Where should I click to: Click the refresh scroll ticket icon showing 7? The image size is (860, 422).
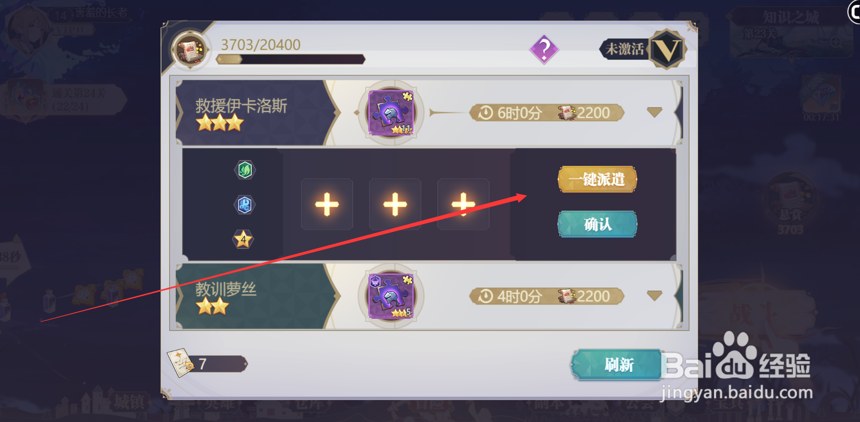tap(180, 362)
